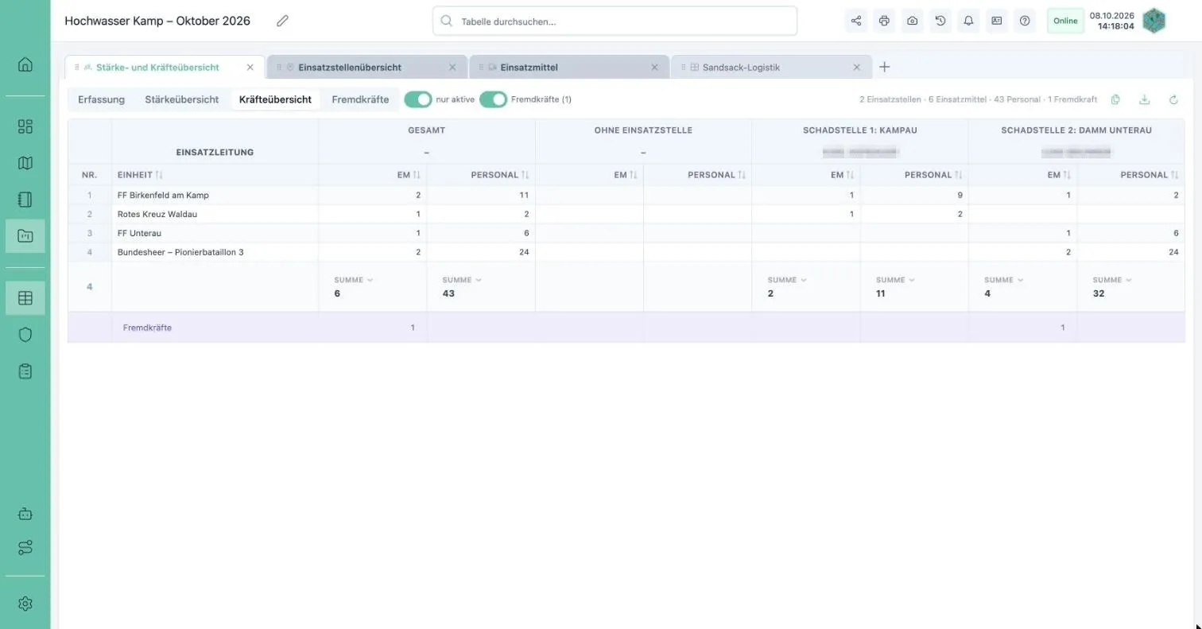Click the Online status badge

[x=1065, y=21]
